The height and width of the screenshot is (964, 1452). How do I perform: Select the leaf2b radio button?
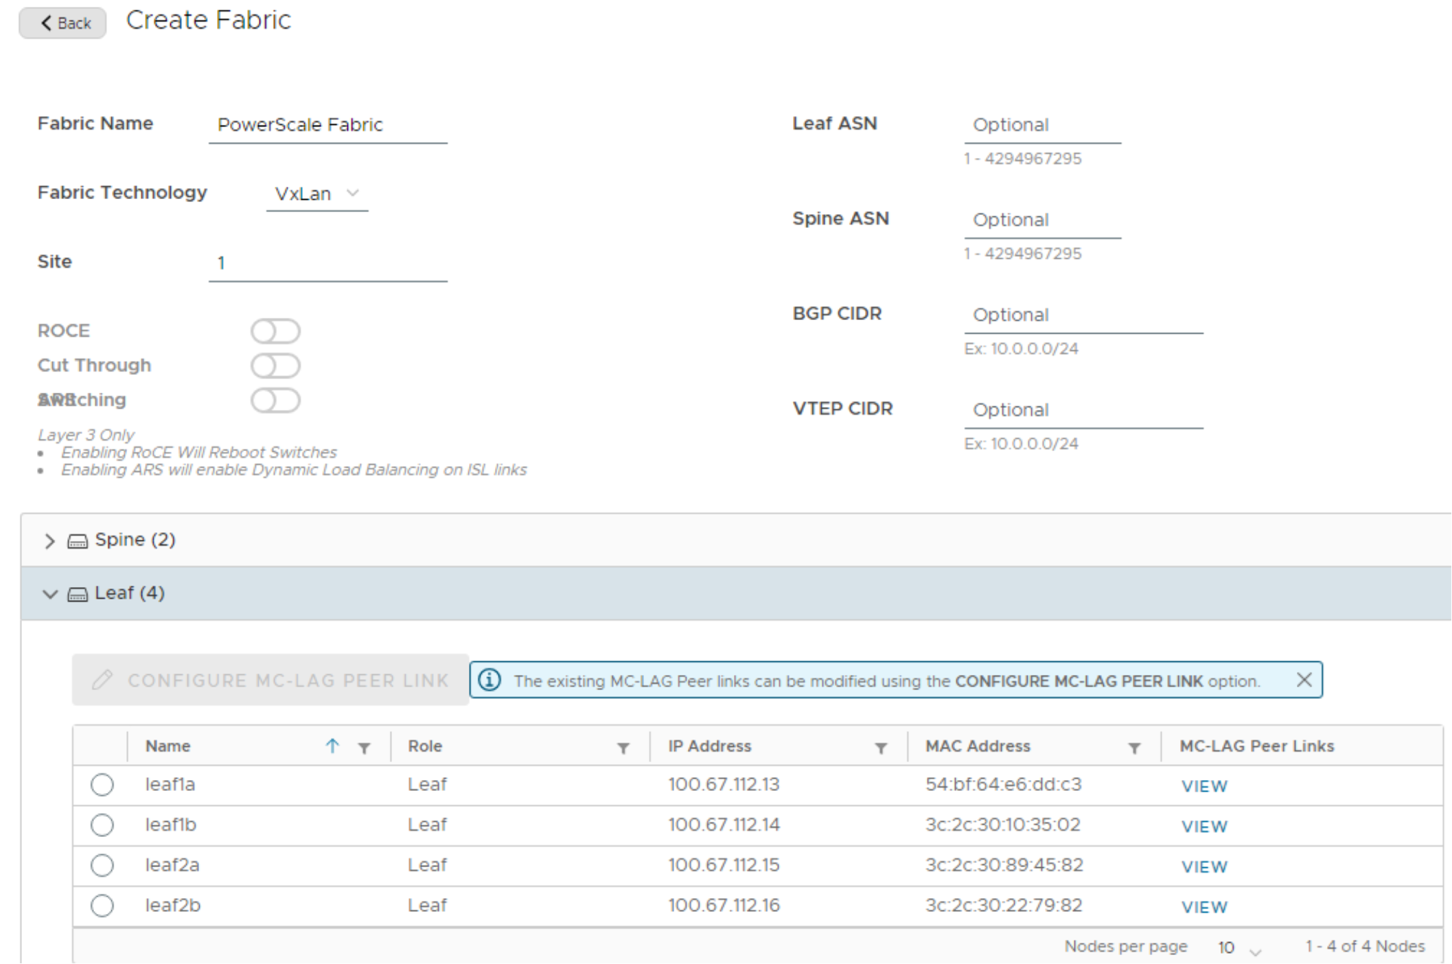coord(102,906)
